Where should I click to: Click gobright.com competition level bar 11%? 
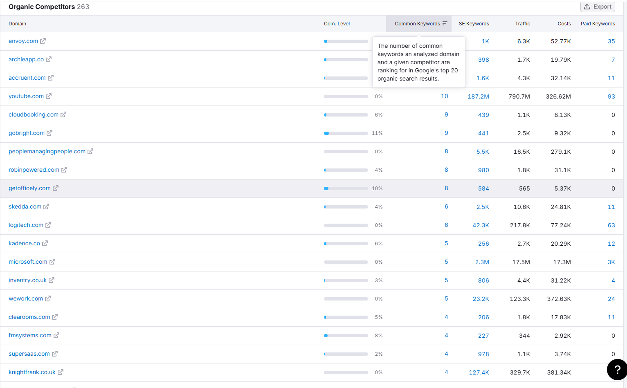pyautogui.click(x=346, y=133)
